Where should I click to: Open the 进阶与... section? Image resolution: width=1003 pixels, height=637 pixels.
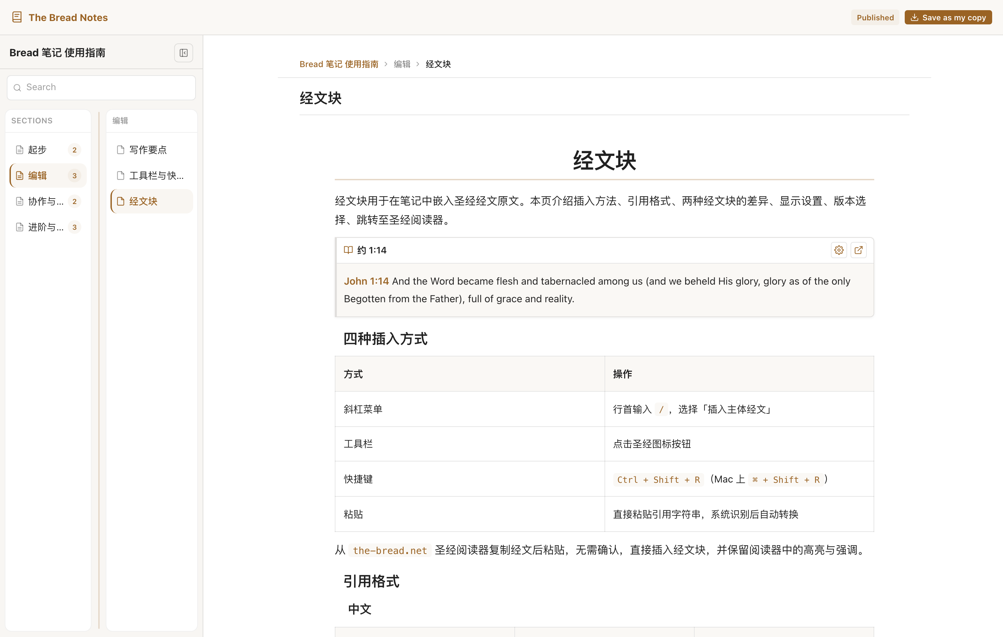tap(48, 227)
